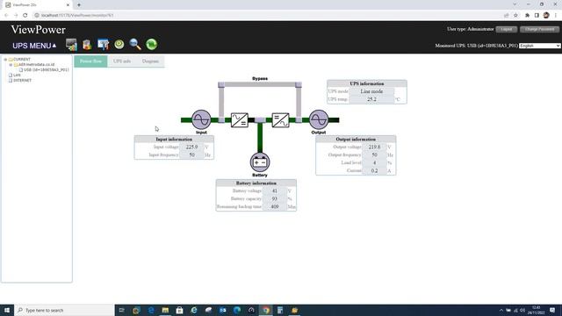Click the Output information panel header
The height and width of the screenshot is (316, 562).
click(x=356, y=139)
